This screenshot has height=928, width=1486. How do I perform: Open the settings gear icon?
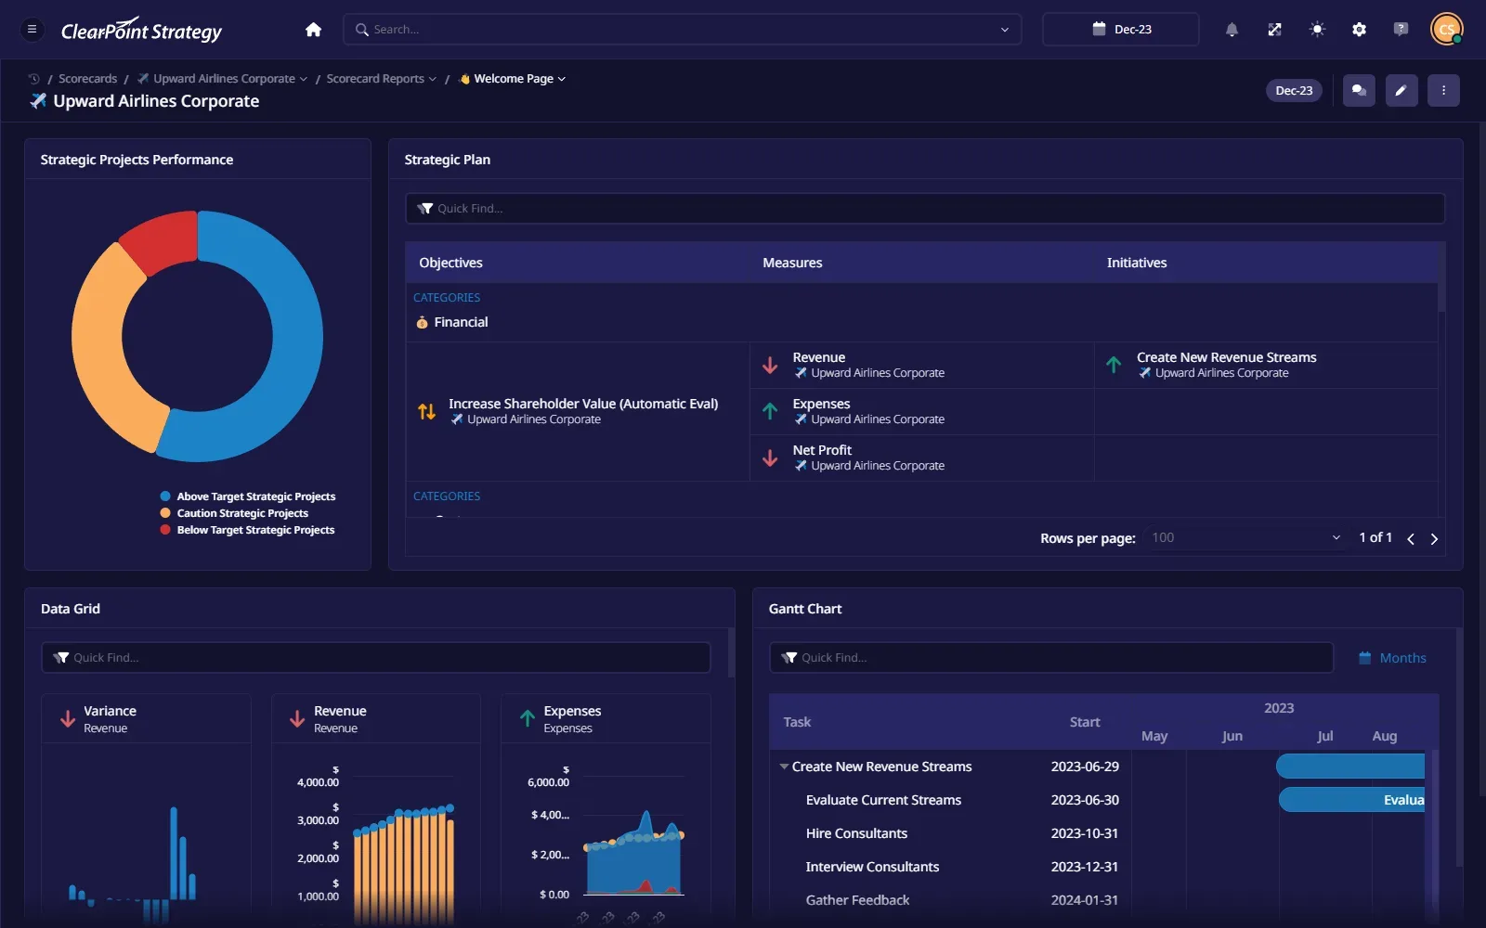pos(1359,30)
